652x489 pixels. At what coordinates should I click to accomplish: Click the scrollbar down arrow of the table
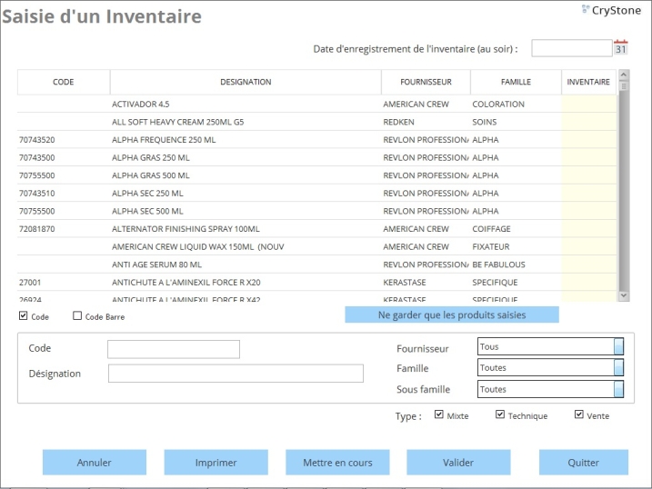(623, 295)
